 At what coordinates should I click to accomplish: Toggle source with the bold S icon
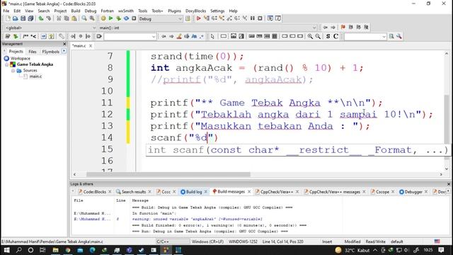[328, 36]
